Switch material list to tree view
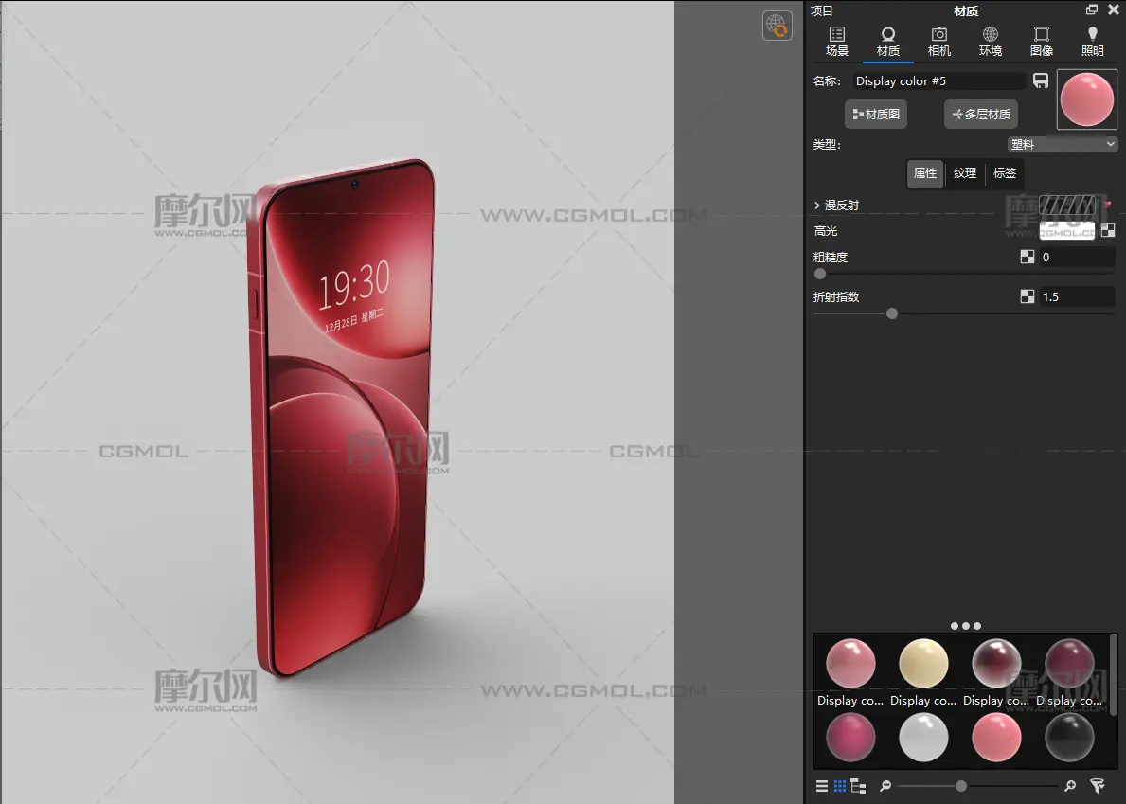Image resolution: width=1126 pixels, height=804 pixels. click(858, 786)
